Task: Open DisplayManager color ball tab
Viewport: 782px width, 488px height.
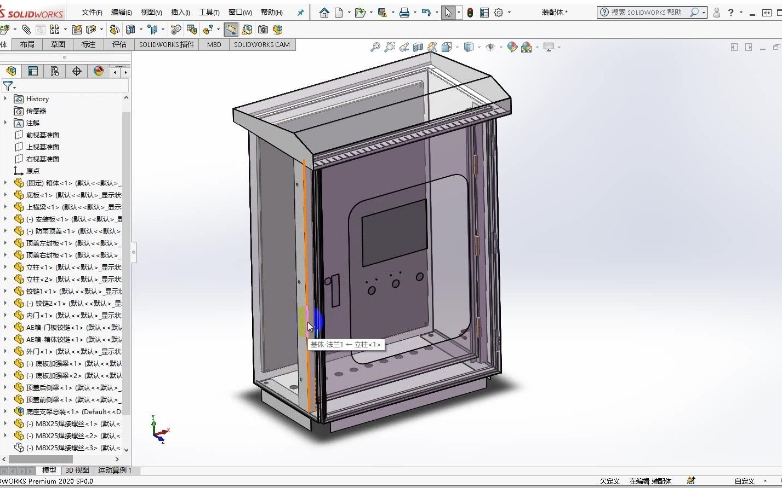Action: (99, 71)
